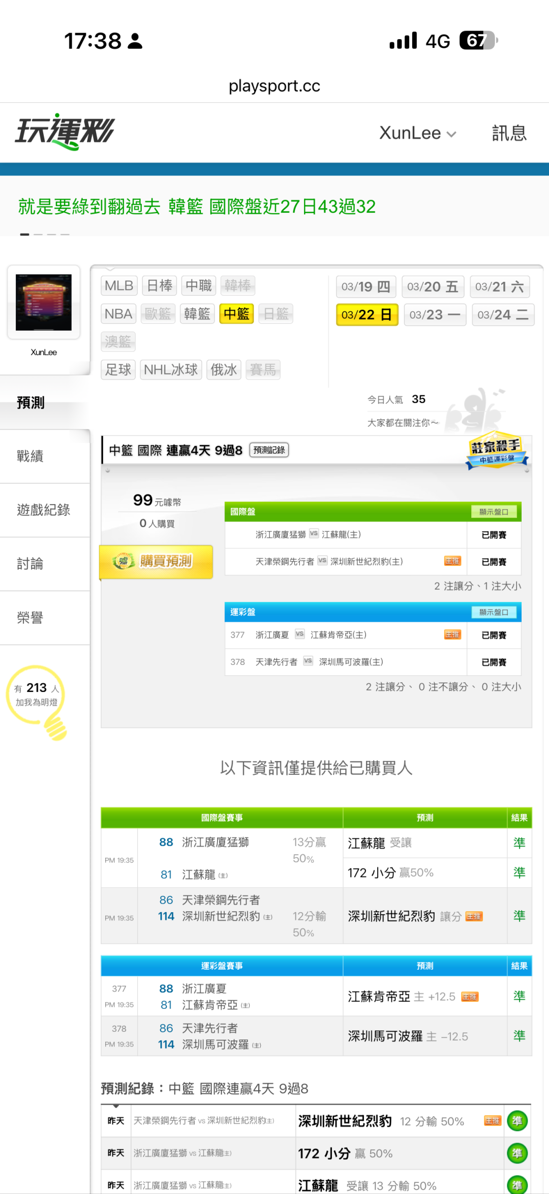
Task: Click the green 準 circle in first record row
Action: point(517,1121)
